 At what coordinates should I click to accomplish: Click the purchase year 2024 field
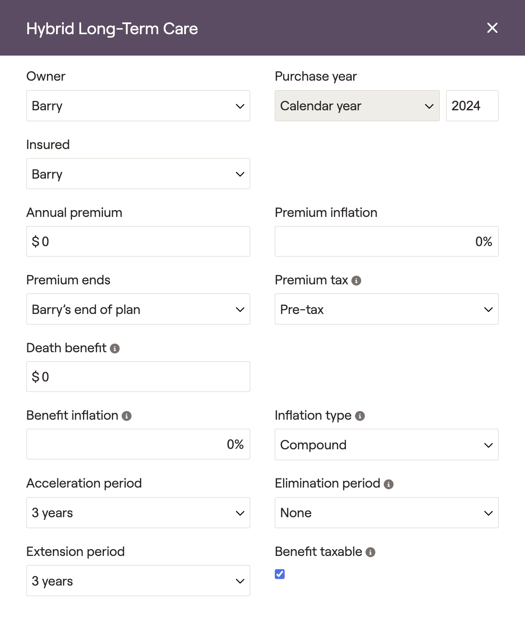click(x=472, y=106)
